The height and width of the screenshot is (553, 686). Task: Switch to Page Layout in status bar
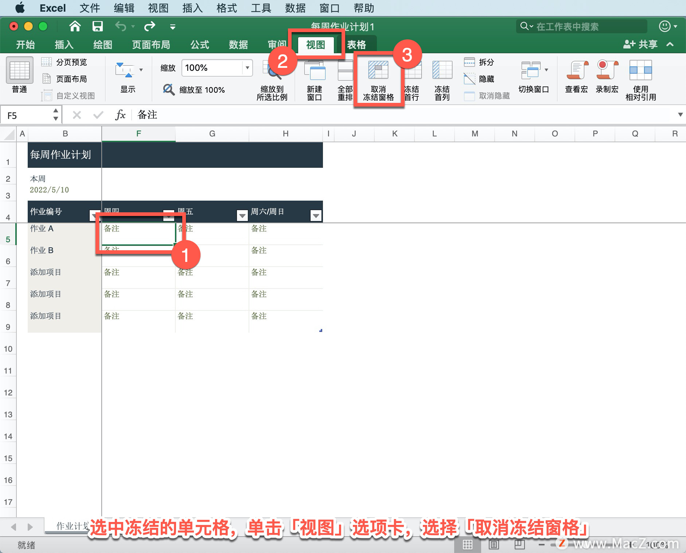click(494, 545)
